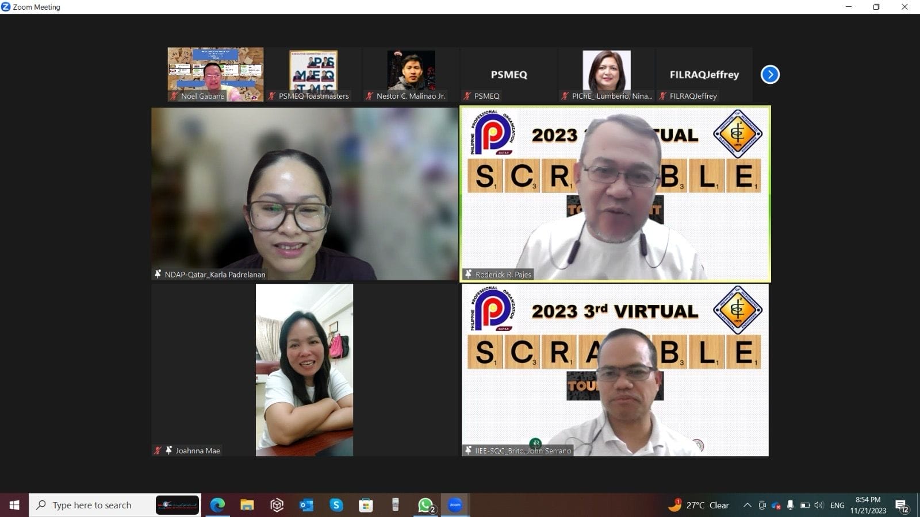Open clock showing 8:54 PM
The width and height of the screenshot is (920, 517).
(868, 505)
